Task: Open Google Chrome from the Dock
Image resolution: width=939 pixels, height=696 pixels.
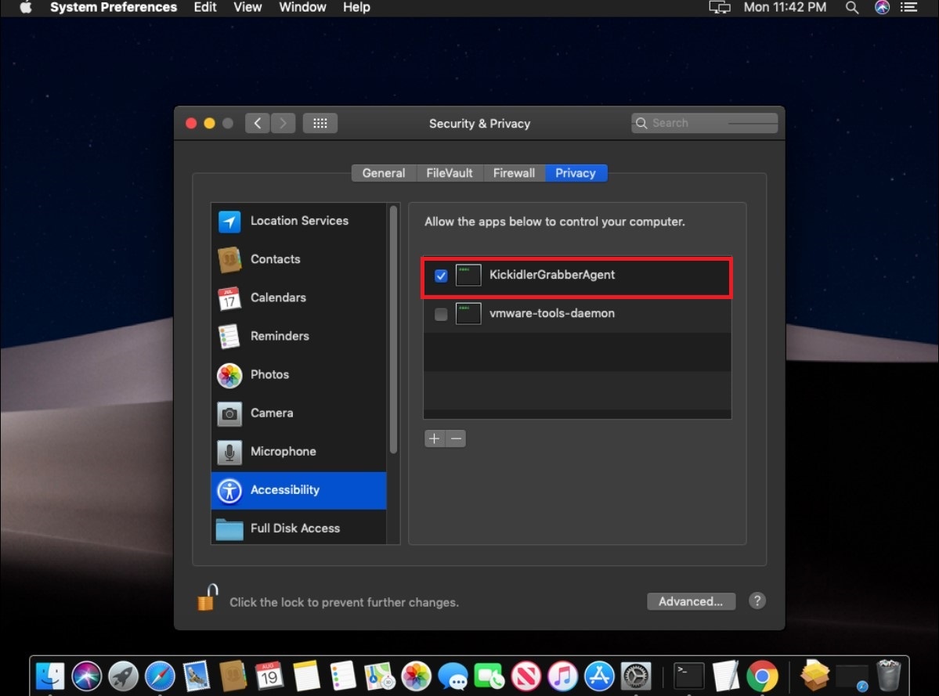Action: coord(762,676)
